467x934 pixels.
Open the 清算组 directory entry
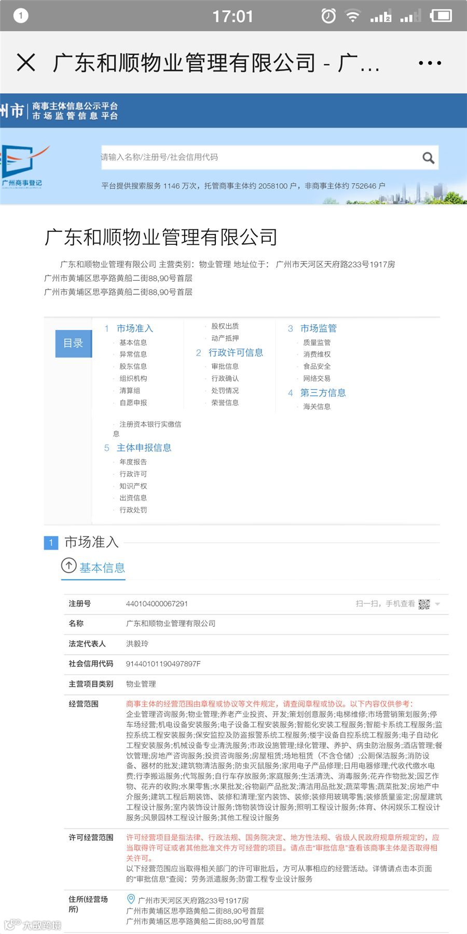tap(130, 391)
